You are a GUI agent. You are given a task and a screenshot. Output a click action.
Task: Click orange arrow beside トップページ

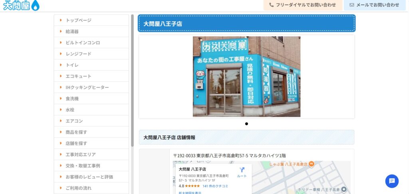pos(60,20)
